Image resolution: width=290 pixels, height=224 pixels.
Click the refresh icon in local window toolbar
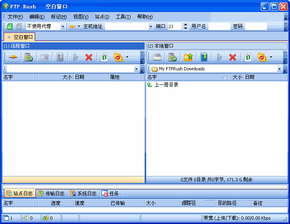pos(248,58)
